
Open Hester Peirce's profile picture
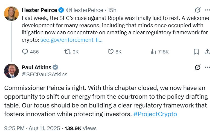click(x=11, y=14)
